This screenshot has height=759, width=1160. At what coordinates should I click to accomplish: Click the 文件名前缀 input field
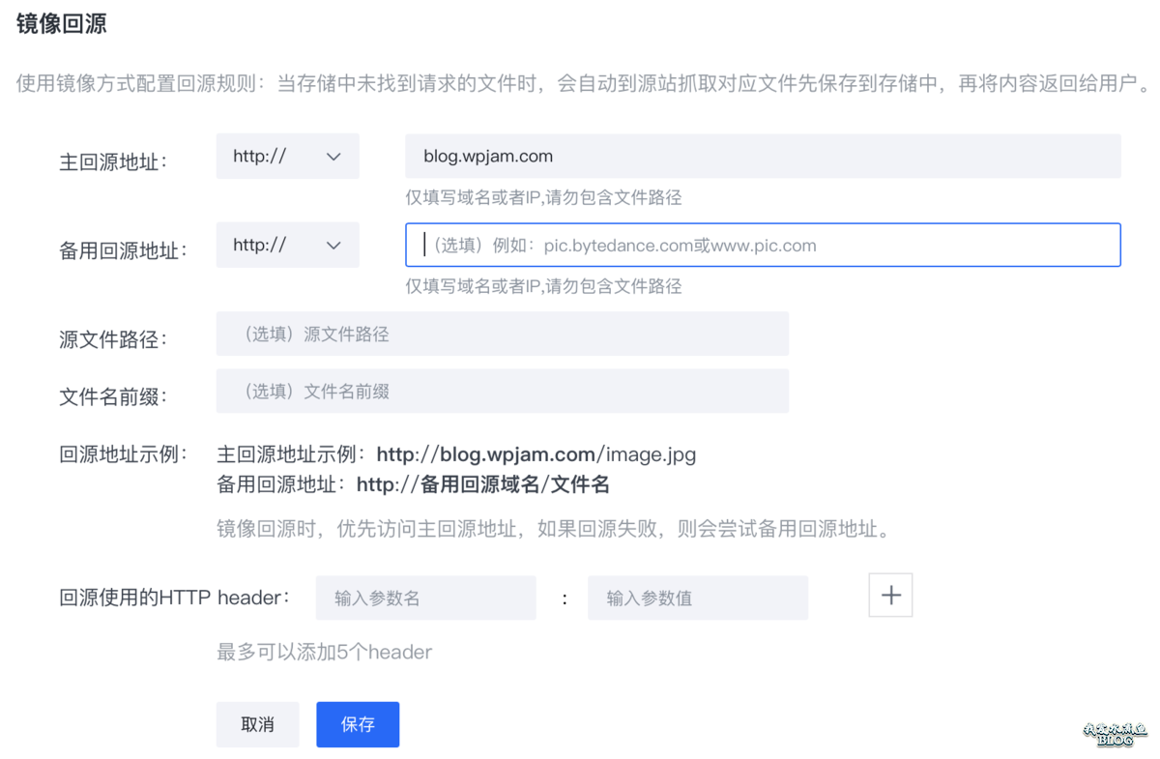503,391
